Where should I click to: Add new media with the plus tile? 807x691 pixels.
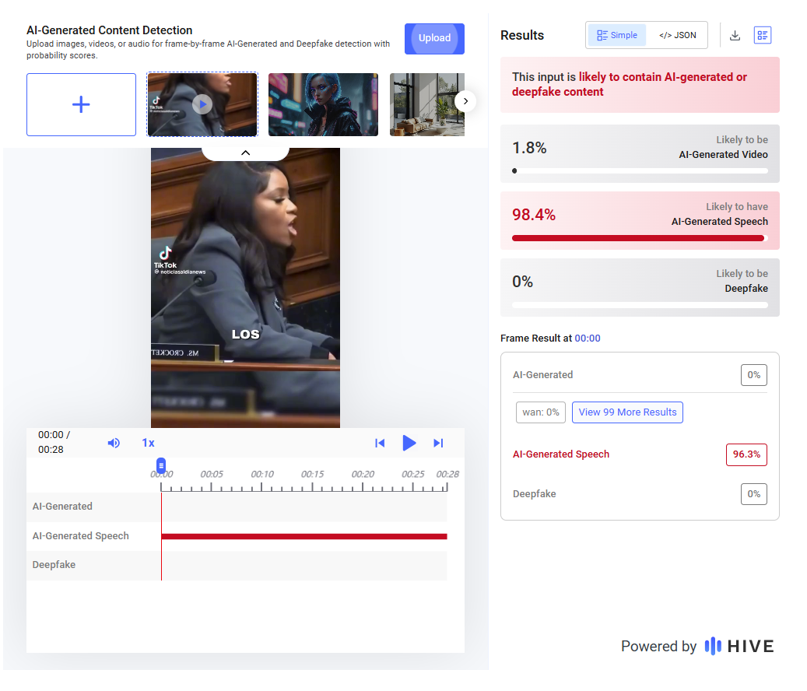point(81,104)
